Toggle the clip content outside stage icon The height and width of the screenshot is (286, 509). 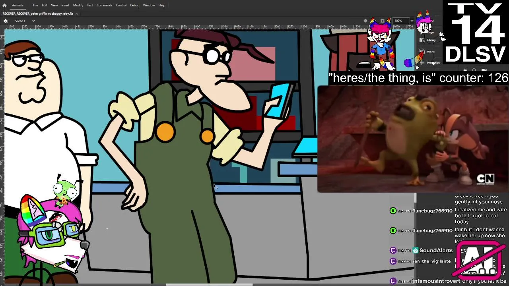(383, 21)
